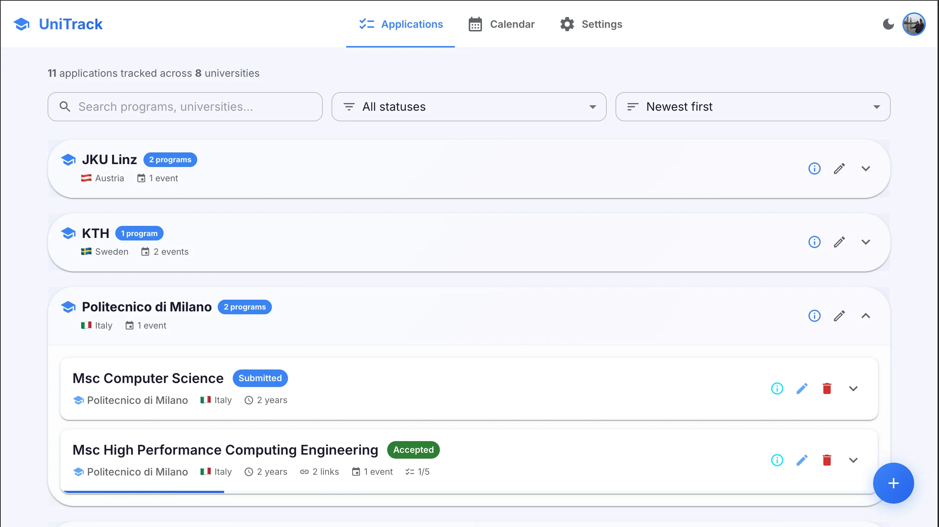Screen dimensions: 939x527
Task: Click the Italy flag in Politecnico header
Action: 86,325
